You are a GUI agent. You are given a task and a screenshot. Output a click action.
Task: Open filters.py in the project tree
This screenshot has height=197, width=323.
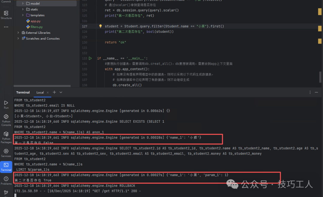[x=34, y=27]
